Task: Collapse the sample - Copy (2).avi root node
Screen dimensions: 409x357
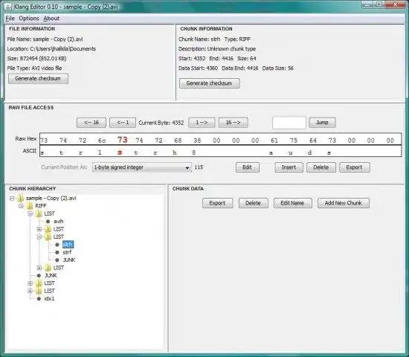Action: [x=12, y=199]
